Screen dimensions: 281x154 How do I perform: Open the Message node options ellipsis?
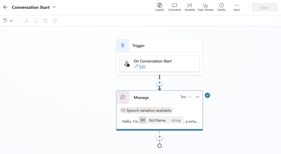point(197,97)
